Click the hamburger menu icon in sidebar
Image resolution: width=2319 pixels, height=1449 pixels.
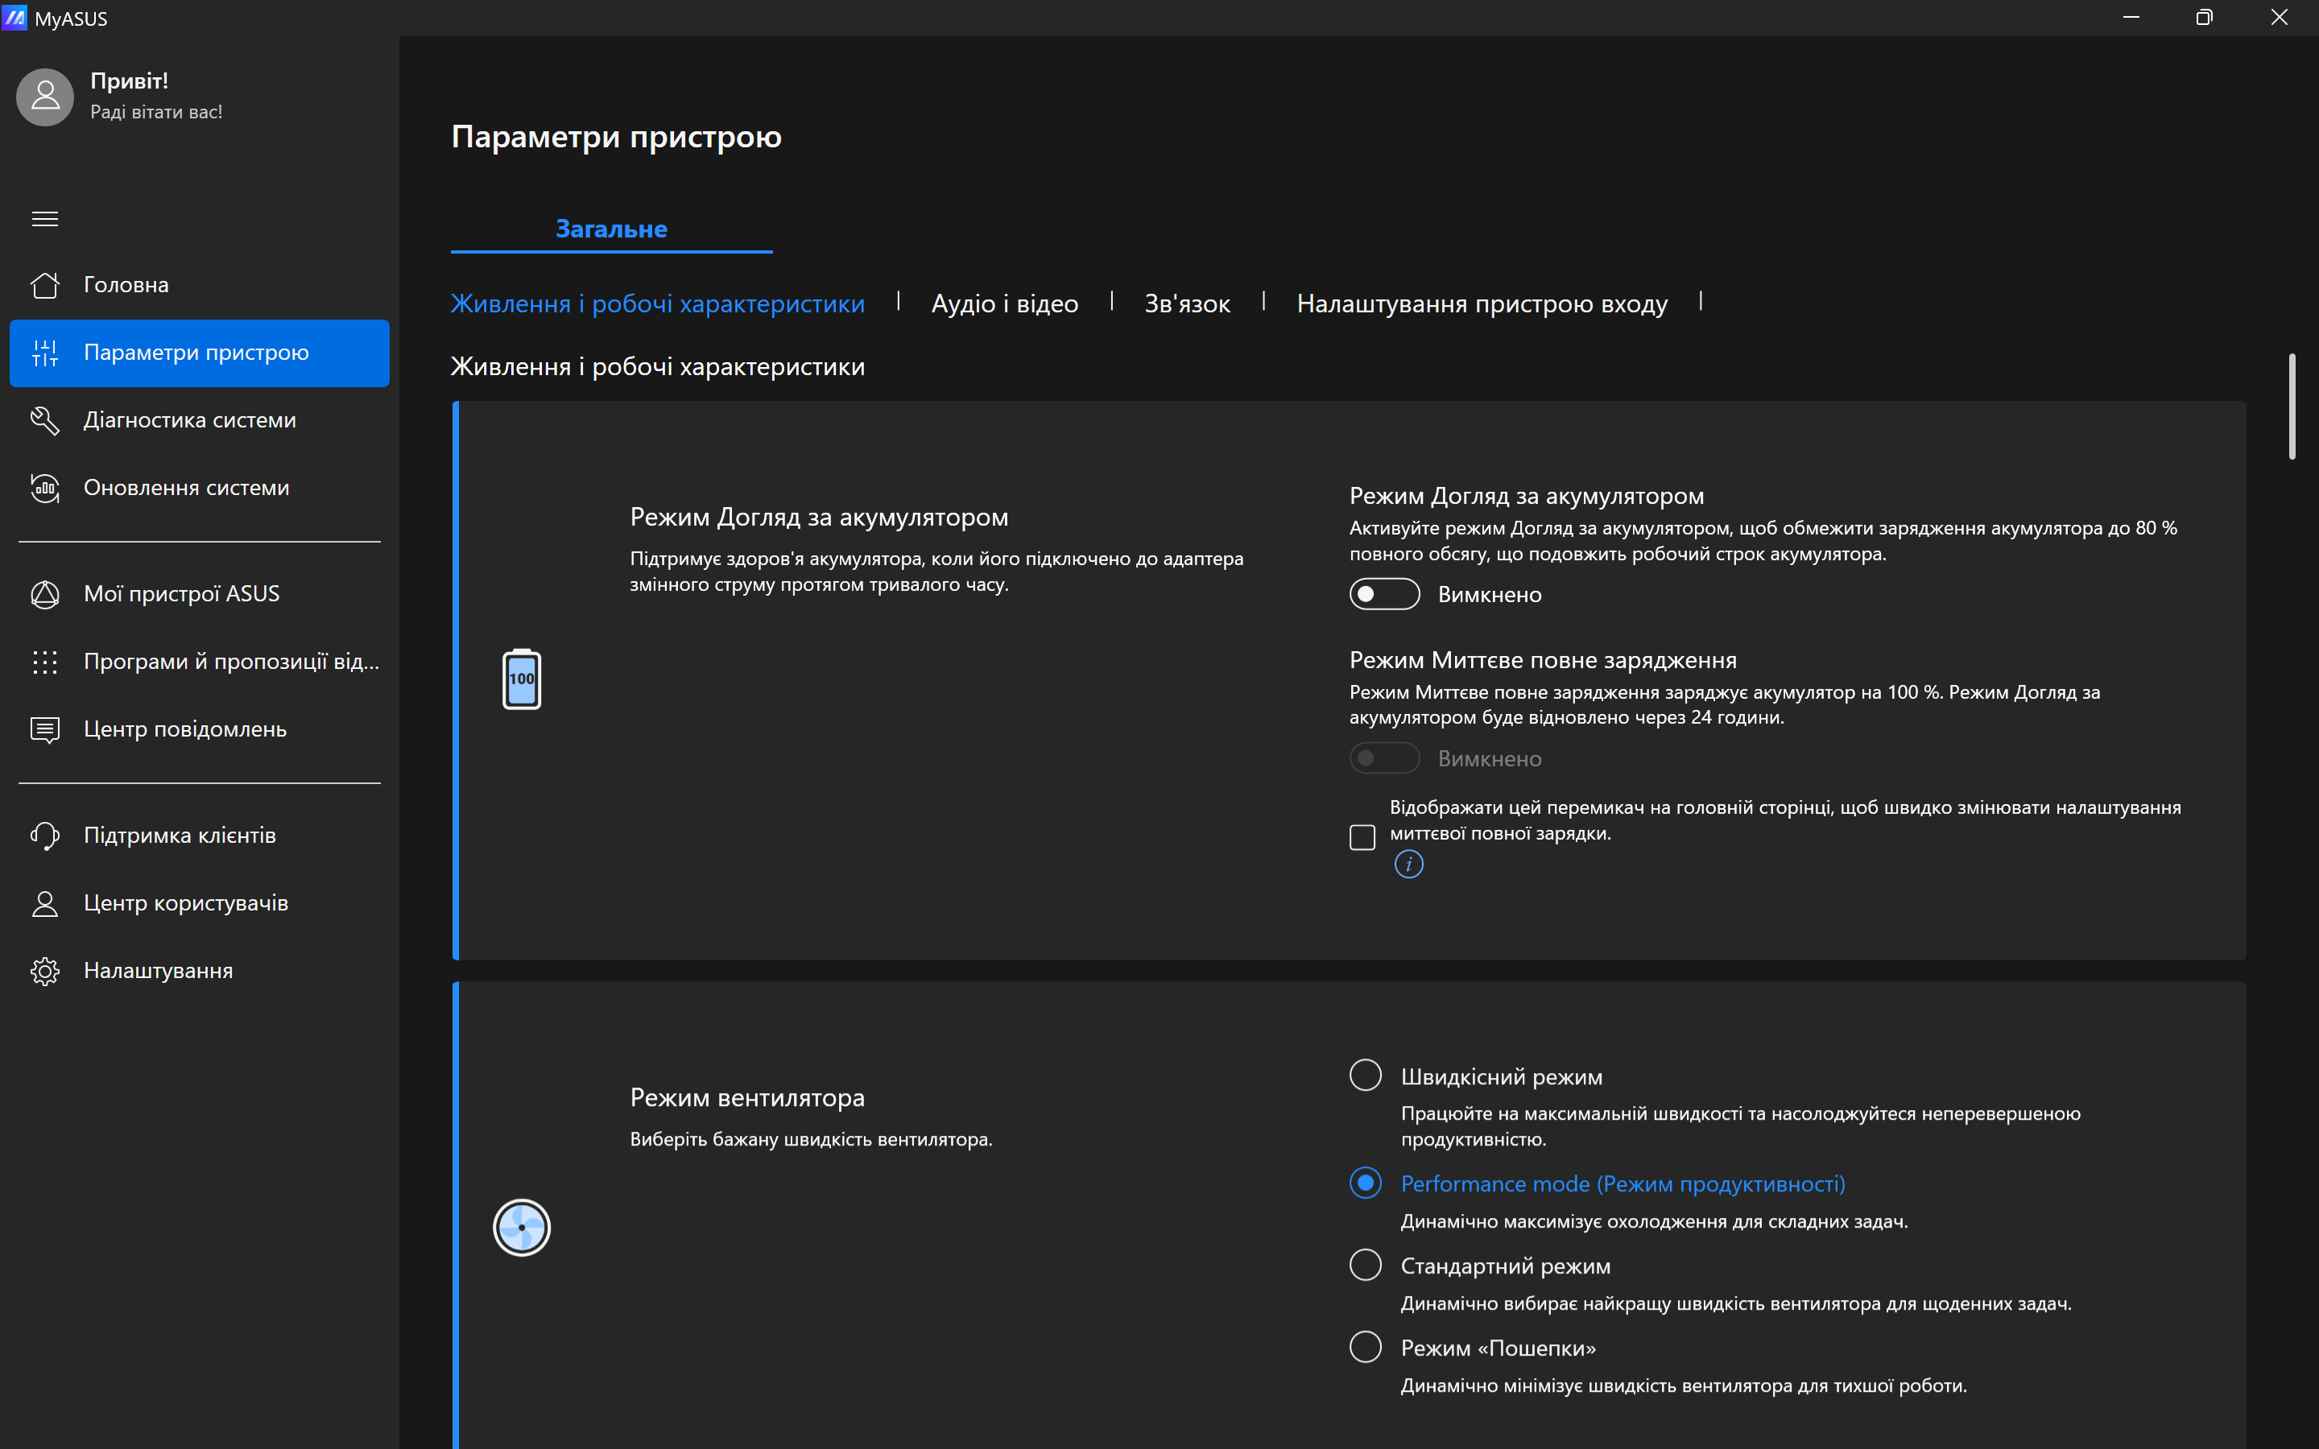tap(45, 220)
